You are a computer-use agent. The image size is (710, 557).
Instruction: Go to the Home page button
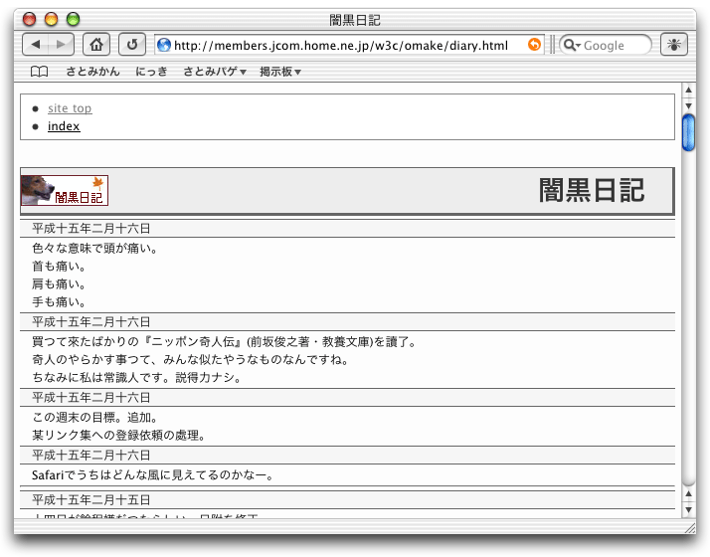96,45
